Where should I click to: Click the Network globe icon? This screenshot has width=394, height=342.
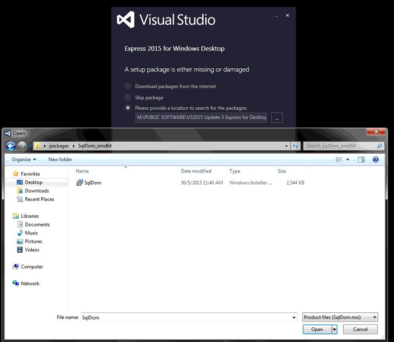pyautogui.click(x=15, y=284)
